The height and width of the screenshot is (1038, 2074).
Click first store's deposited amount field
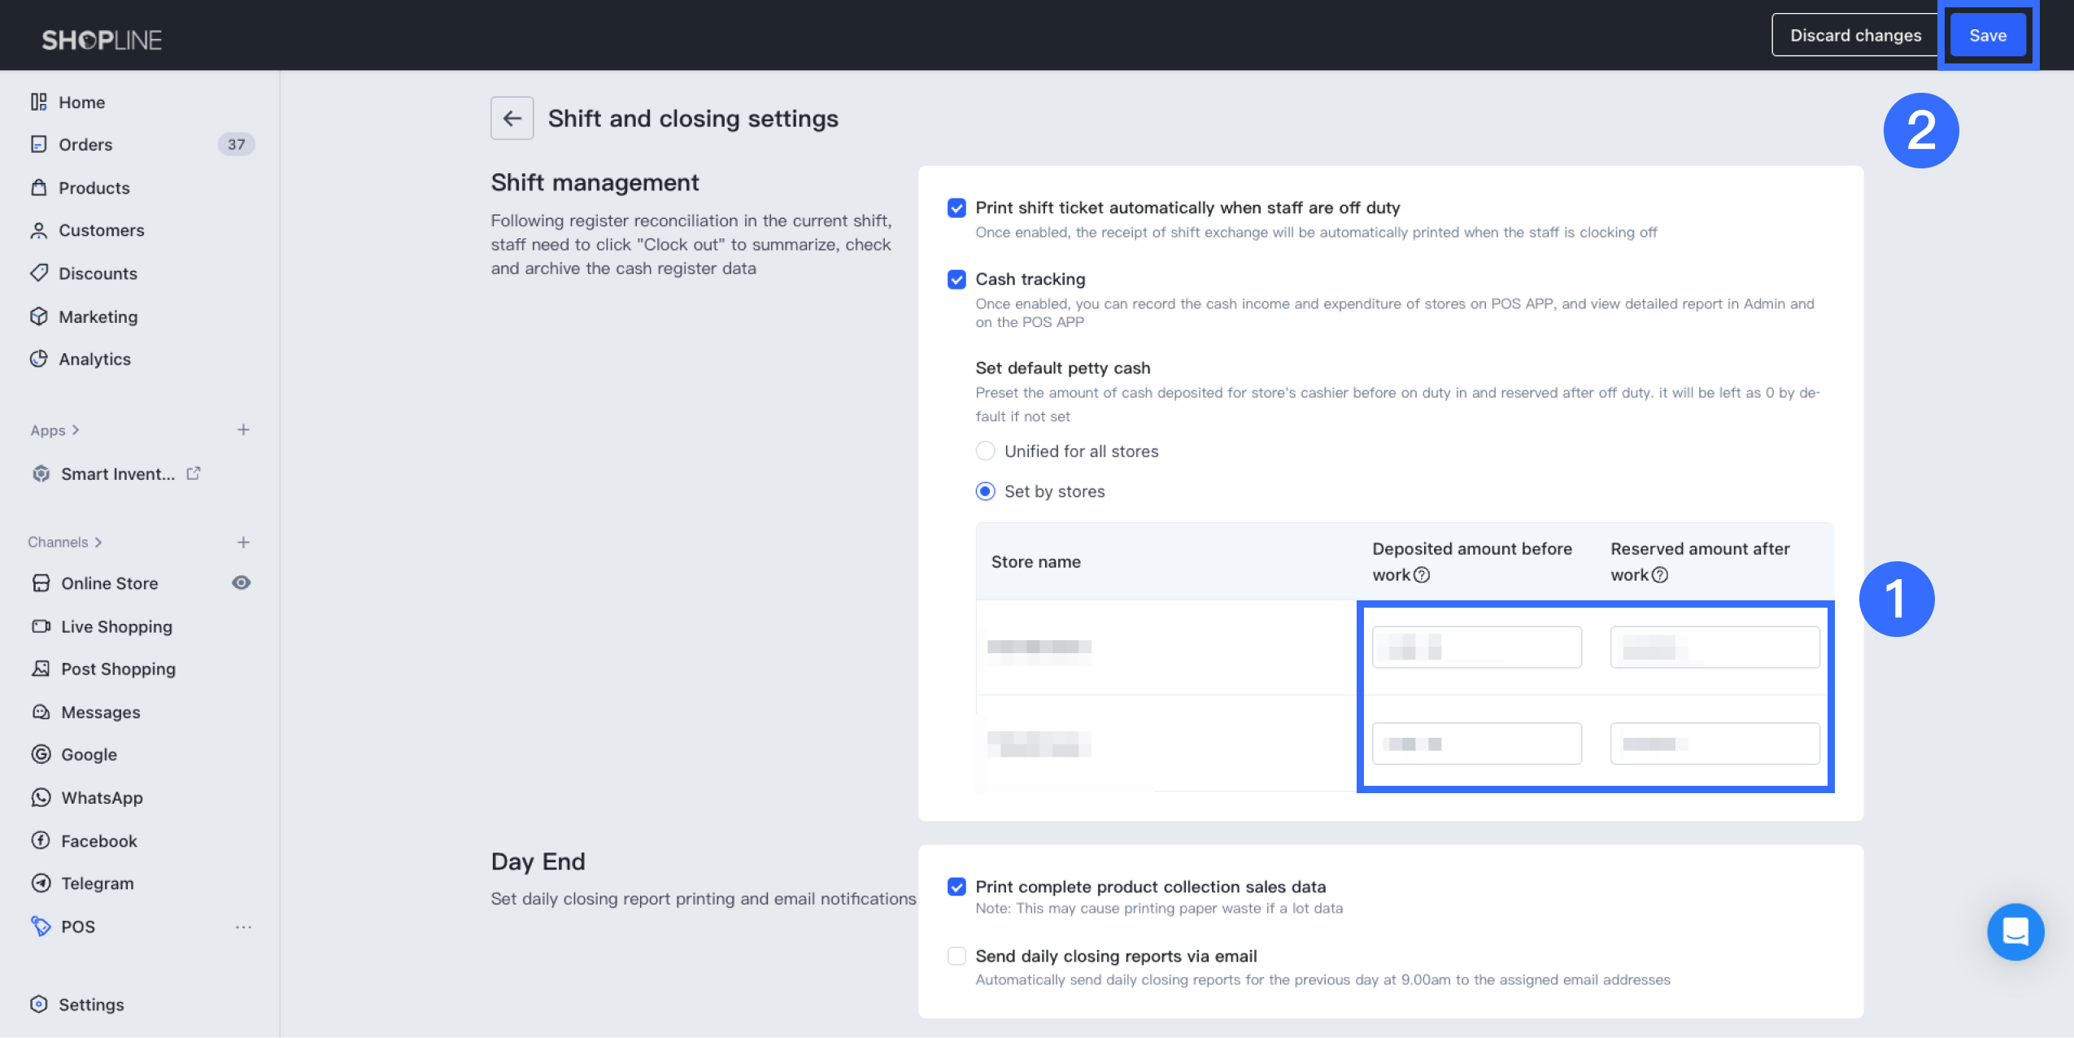[x=1476, y=648]
